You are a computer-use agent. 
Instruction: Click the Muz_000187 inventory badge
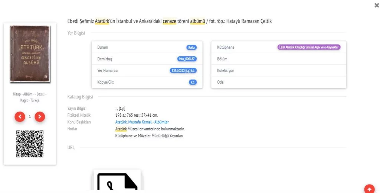pyautogui.click(x=187, y=59)
